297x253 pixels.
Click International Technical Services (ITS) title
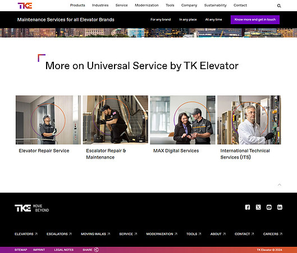(x=245, y=154)
